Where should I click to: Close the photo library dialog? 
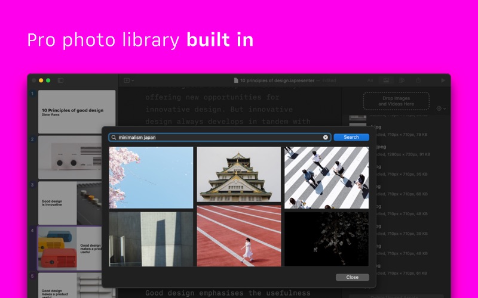[x=352, y=277]
